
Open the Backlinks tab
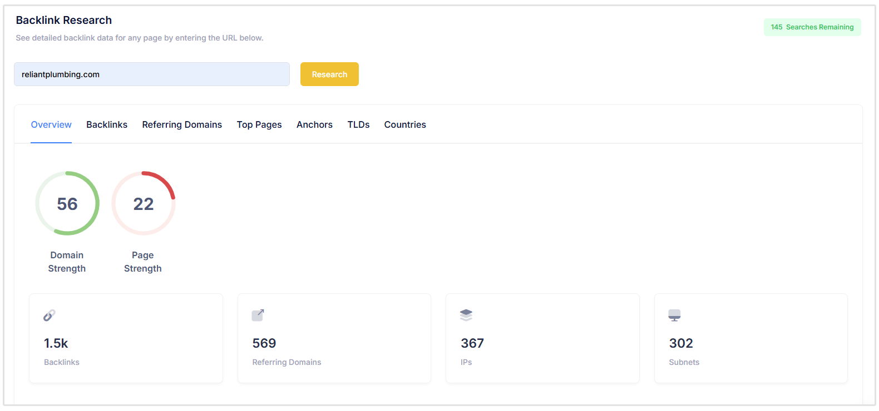click(x=107, y=124)
